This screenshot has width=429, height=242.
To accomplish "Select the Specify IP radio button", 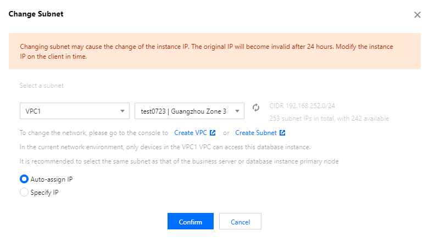I will [24, 192].
